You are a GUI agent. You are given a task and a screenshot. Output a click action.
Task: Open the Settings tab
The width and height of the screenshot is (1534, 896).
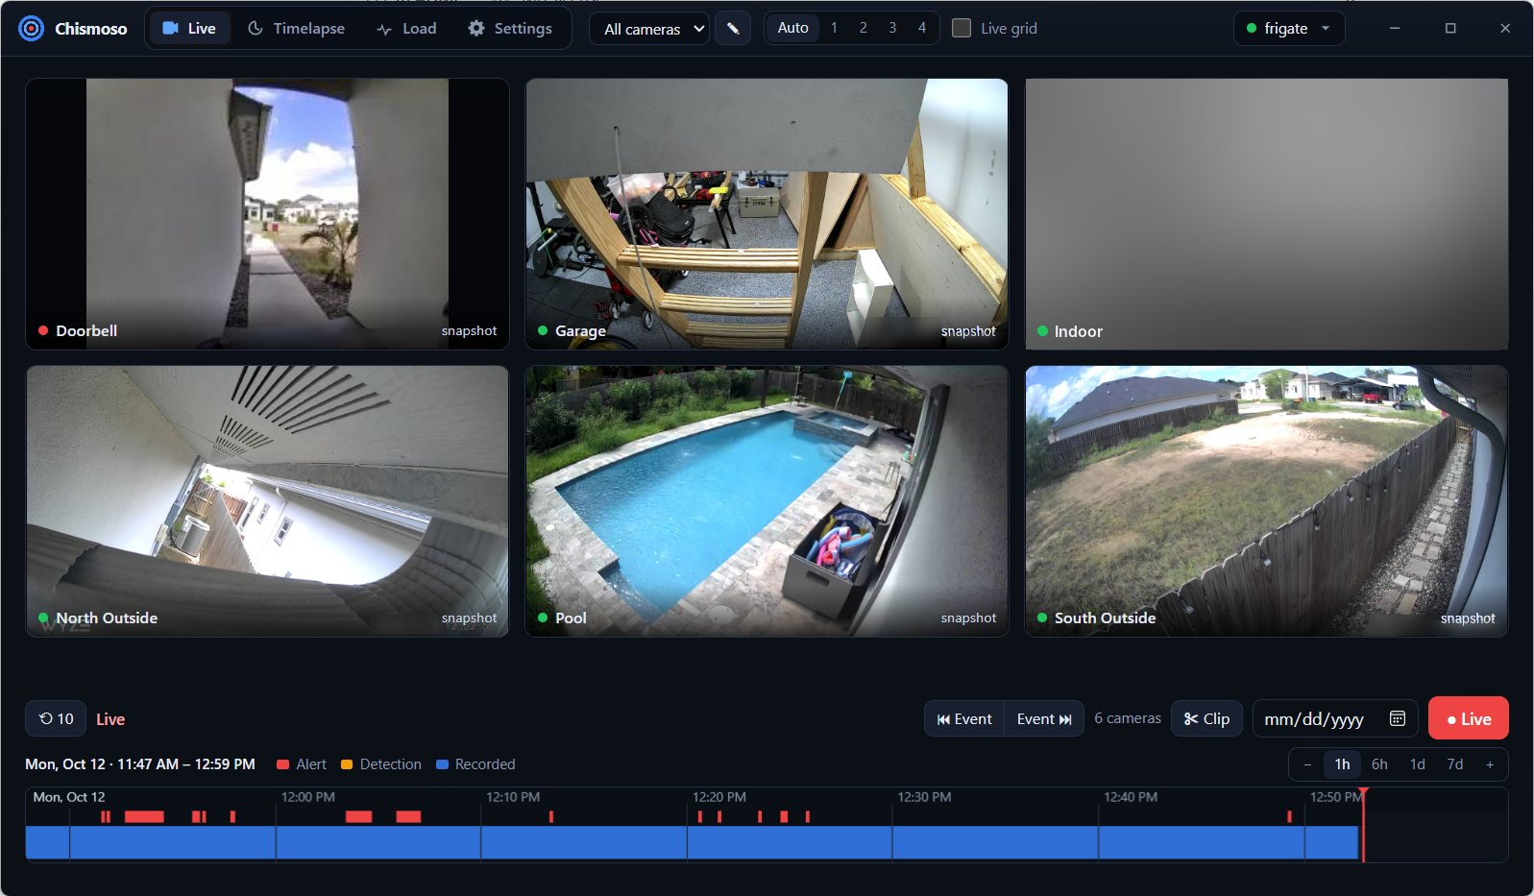510,29
